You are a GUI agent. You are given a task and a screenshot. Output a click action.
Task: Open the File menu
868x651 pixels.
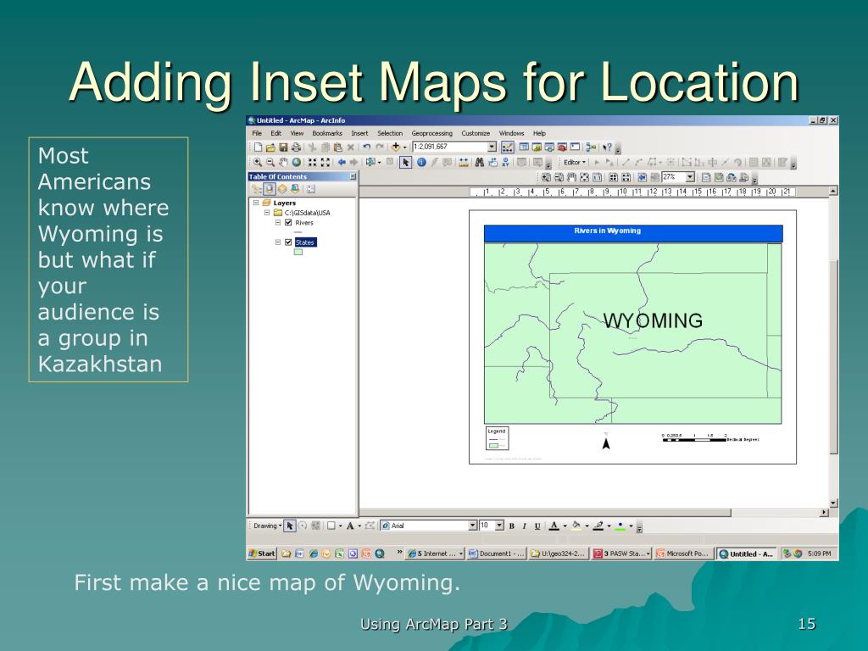tap(257, 133)
